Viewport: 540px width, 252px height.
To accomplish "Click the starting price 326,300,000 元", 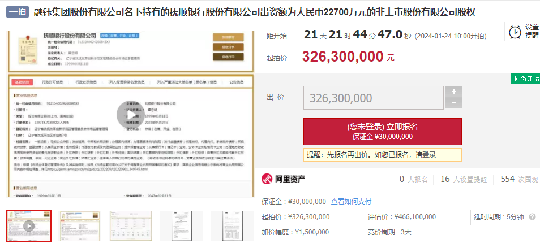I will tap(348, 57).
